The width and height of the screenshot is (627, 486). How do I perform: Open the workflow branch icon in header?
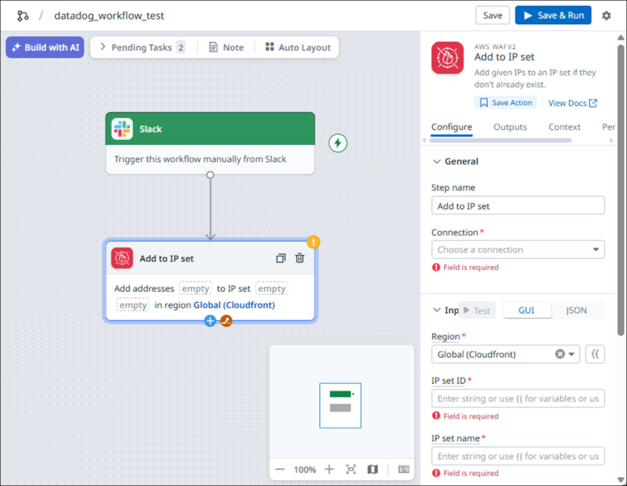23,15
